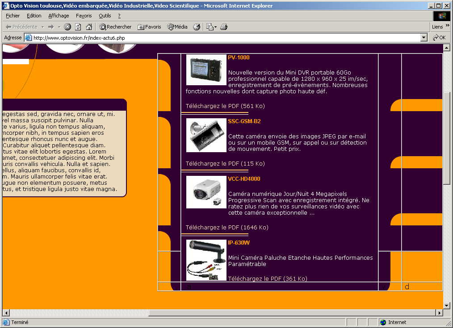The width and height of the screenshot is (453, 328).
Task: Open the PV-1000 product title link
Action: tap(239, 58)
